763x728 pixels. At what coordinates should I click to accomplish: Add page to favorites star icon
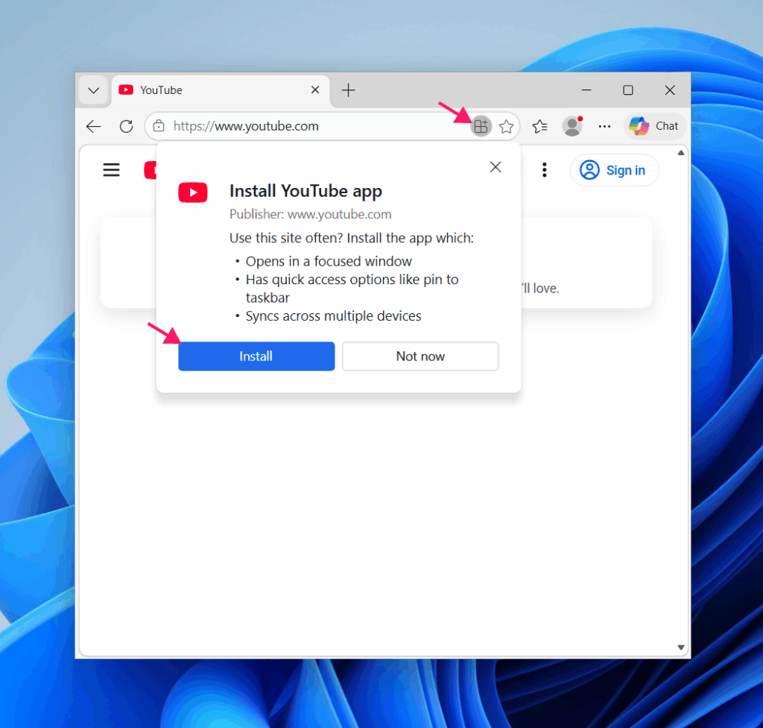click(507, 127)
